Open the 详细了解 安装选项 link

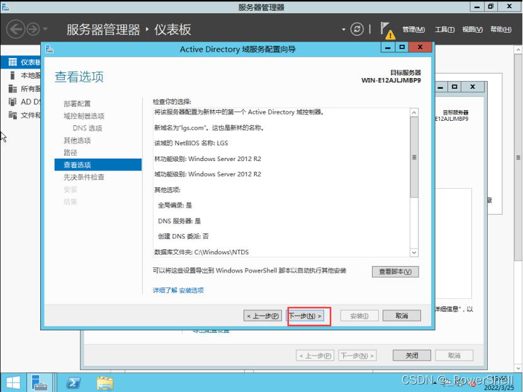click(x=178, y=290)
